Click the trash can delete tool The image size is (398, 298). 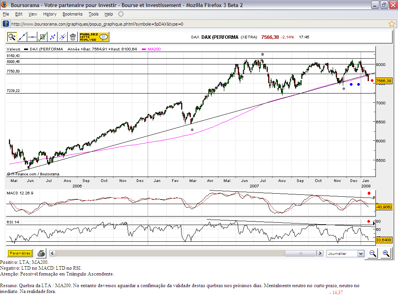[73, 37]
